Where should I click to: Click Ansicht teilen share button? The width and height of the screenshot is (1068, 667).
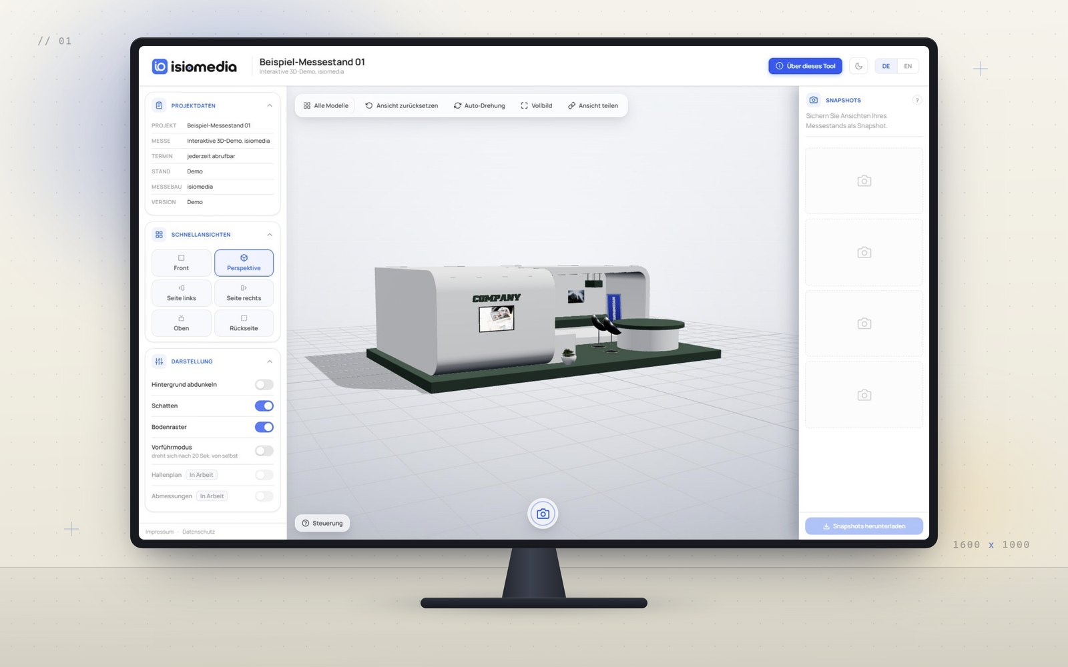(593, 105)
